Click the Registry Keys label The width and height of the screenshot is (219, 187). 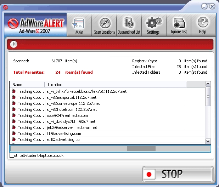(x=145, y=61)
